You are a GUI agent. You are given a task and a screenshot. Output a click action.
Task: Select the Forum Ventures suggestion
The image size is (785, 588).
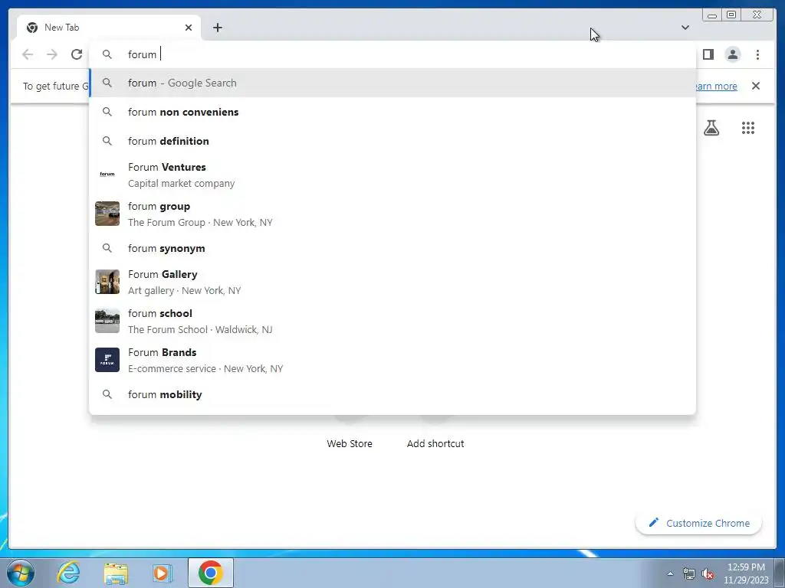point(392,175)
